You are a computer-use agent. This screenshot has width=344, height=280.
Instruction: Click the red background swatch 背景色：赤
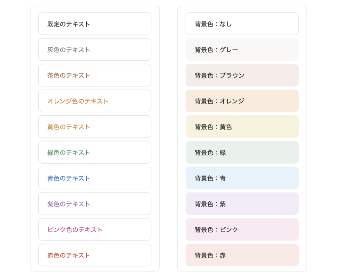click(x=242, y=255)
